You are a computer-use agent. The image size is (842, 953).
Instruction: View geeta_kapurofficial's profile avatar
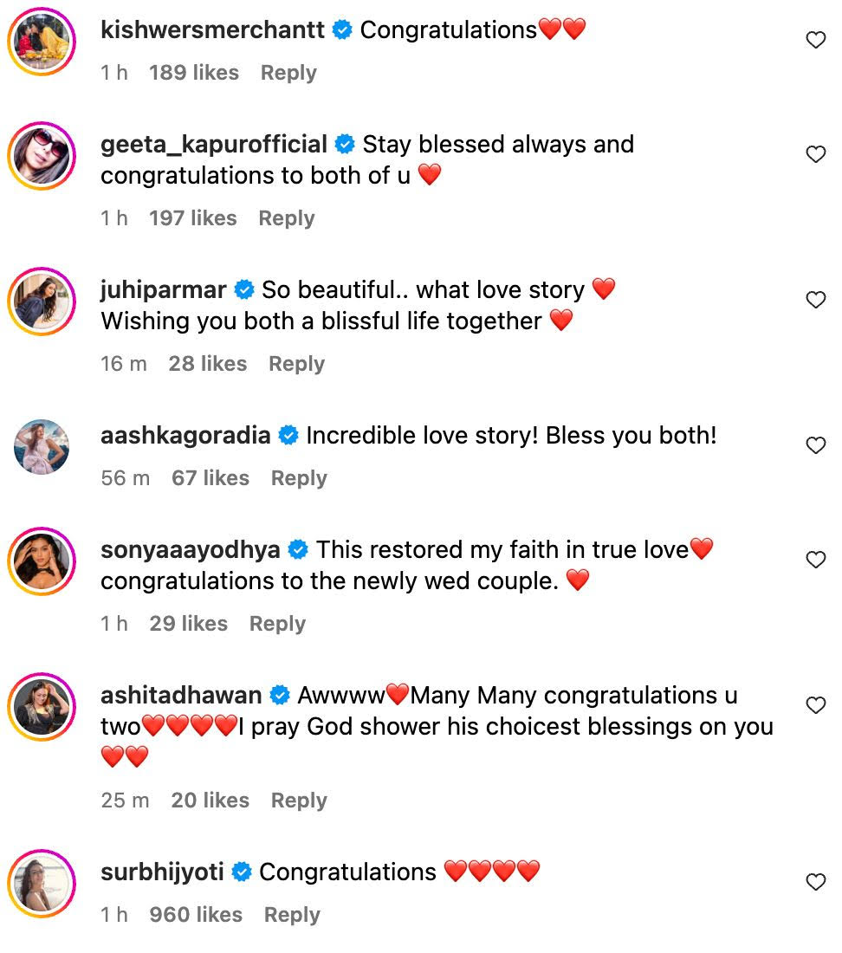(x=42, y=156)
